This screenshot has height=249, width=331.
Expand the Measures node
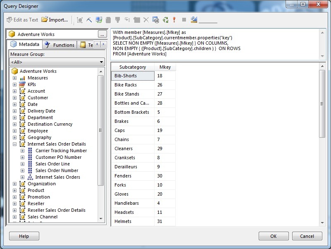click(14, 78)
